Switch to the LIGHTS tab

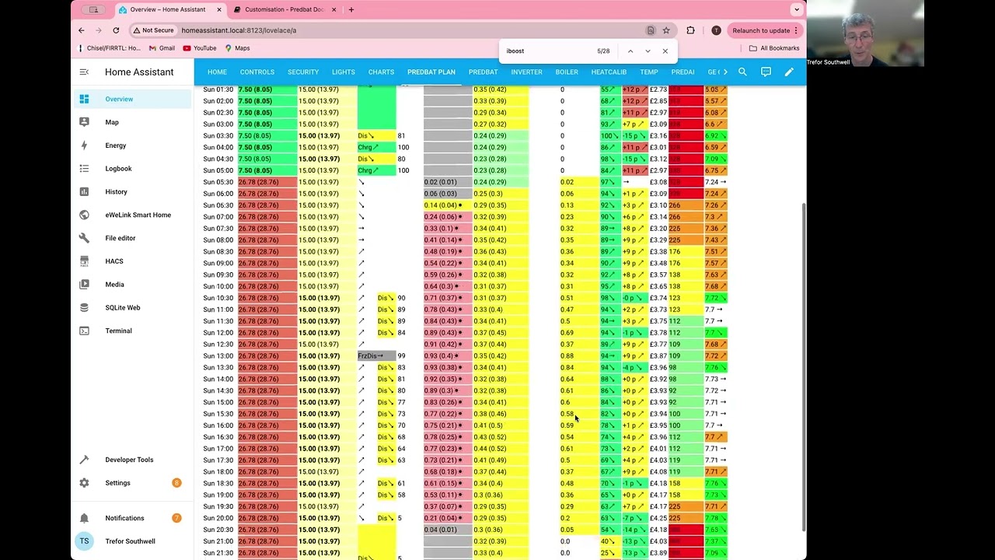tap(343, 72)
